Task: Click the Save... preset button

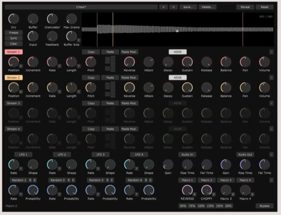Action: 188,7
